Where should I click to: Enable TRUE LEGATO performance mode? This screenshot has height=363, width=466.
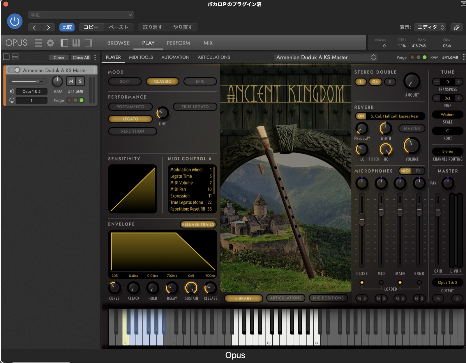(x=195, y=107)
